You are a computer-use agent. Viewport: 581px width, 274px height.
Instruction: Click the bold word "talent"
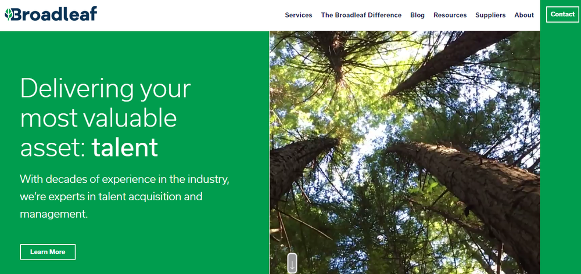click(125, 147)
